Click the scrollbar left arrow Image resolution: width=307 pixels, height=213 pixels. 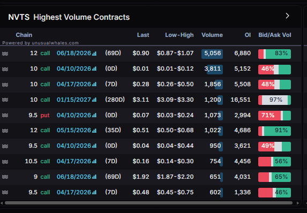(2, 203)
